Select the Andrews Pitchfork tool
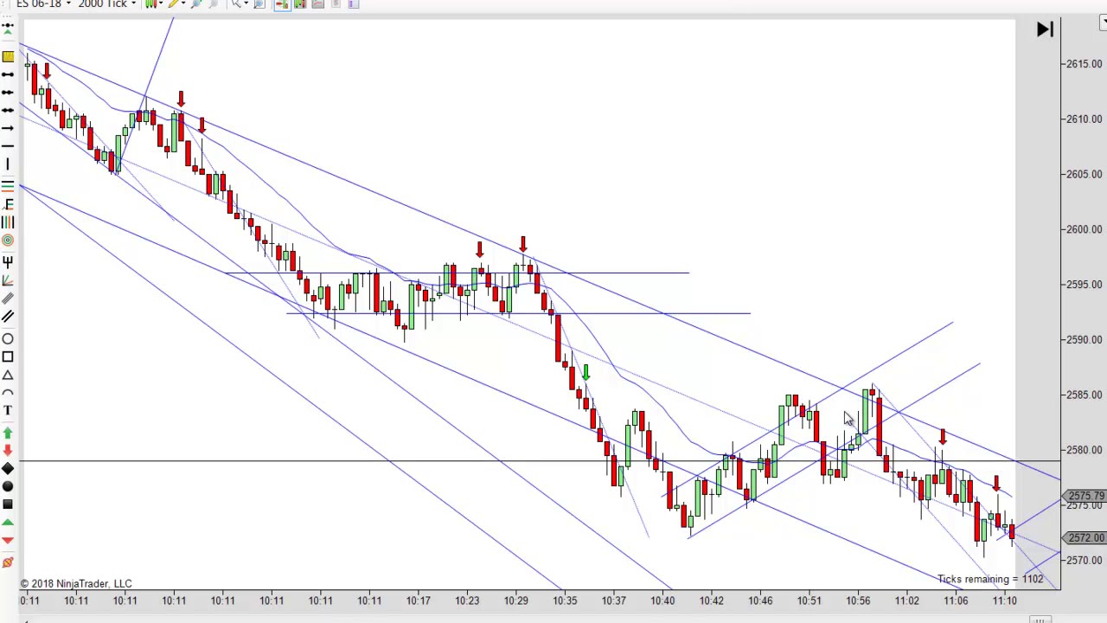1107x623 pixels. (x=8, y=260)
